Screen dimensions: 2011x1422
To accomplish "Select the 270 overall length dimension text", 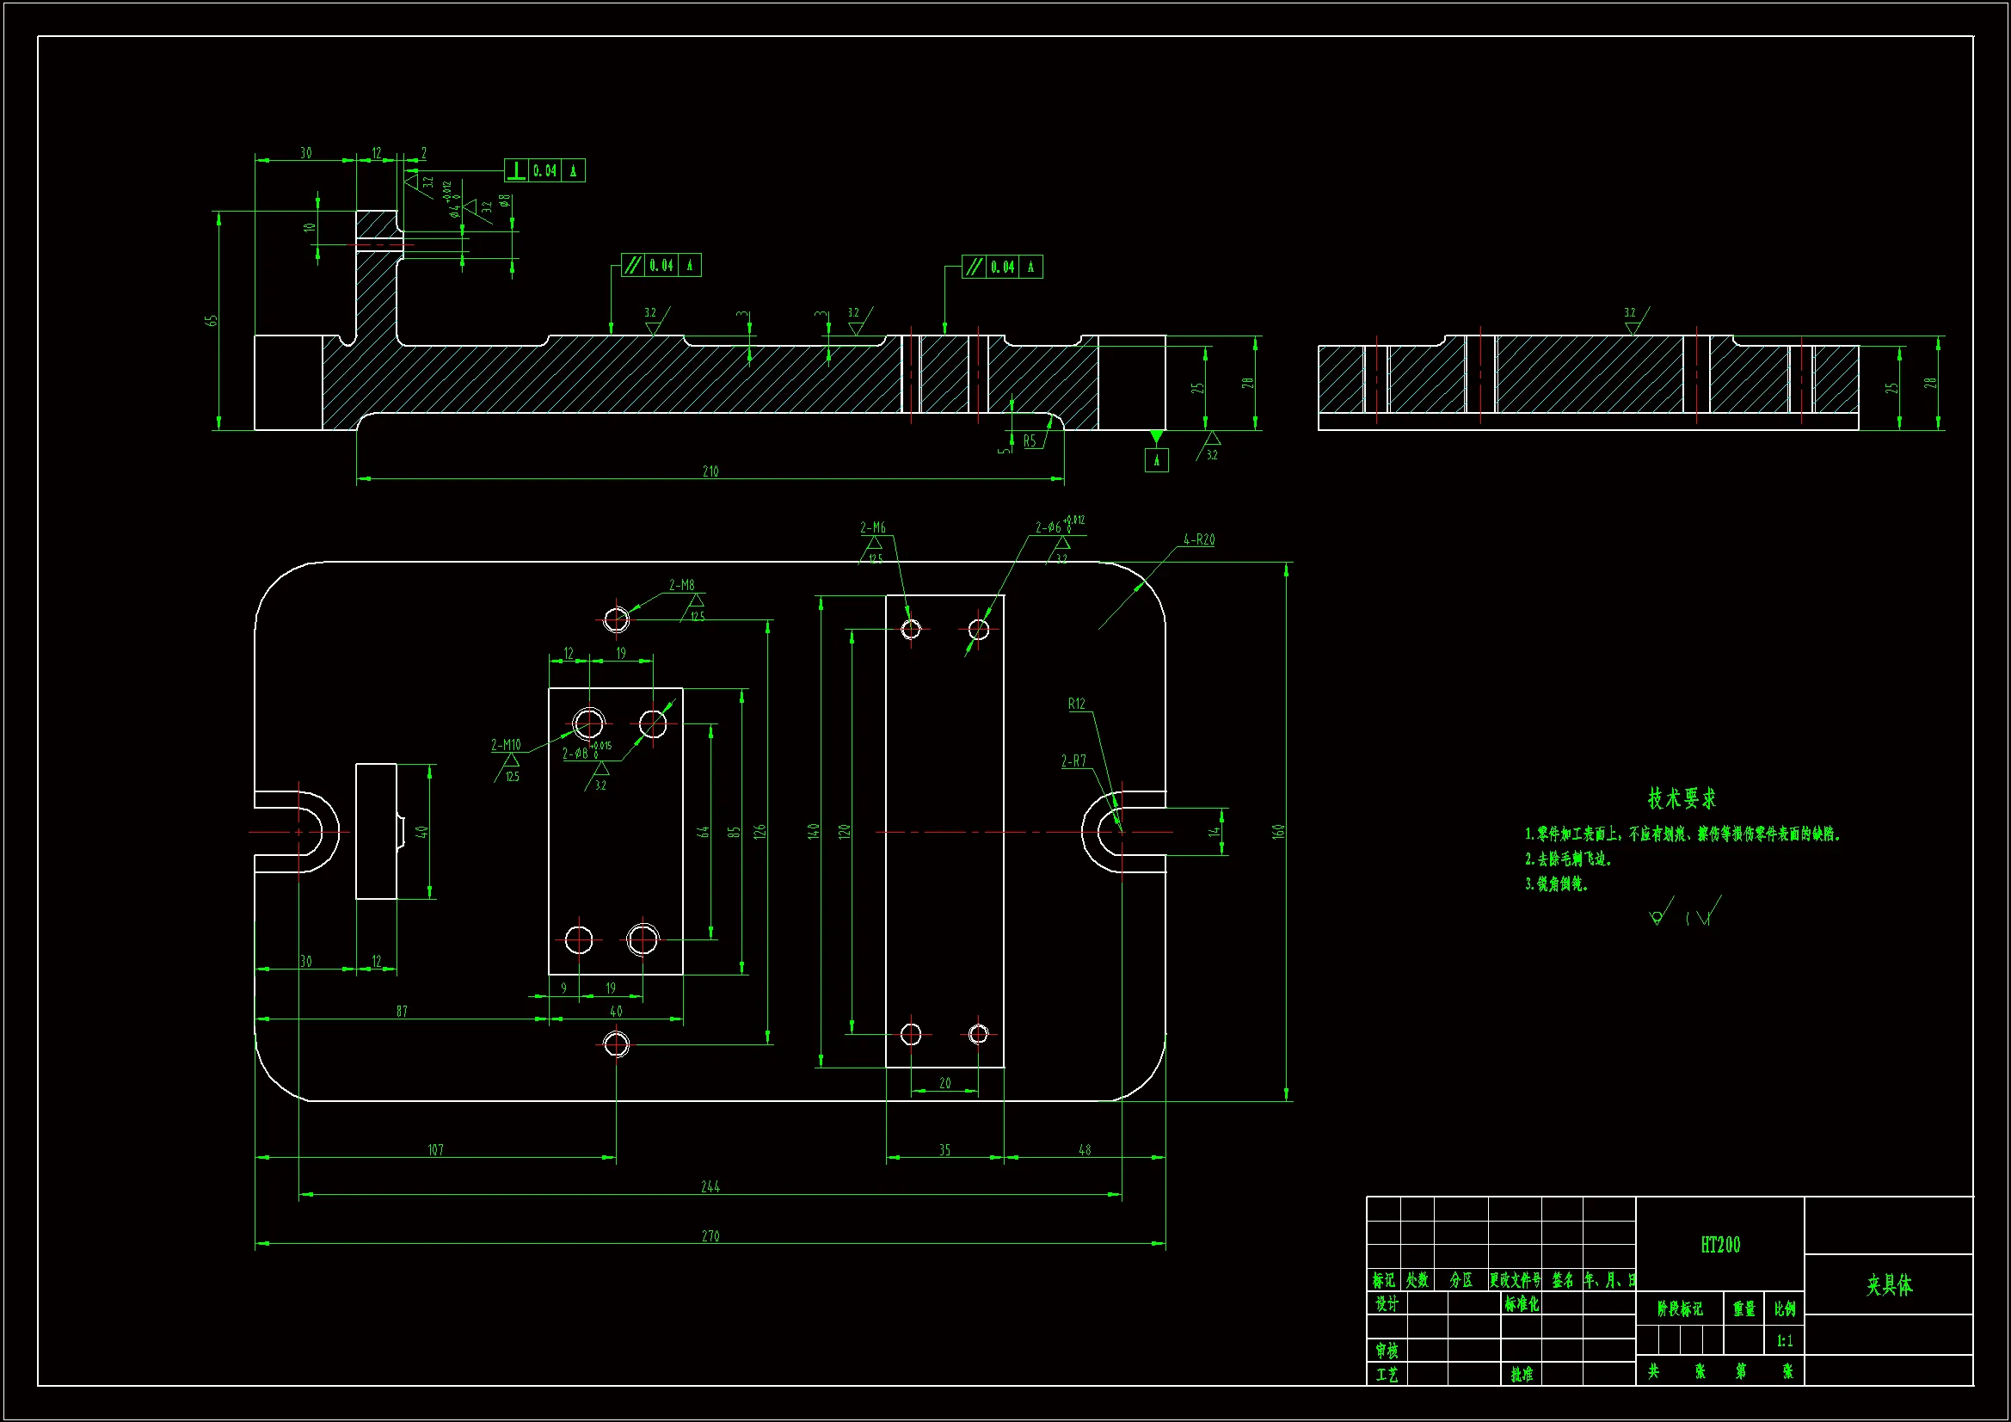I will pyautogui.click(x=710, y=1236).
